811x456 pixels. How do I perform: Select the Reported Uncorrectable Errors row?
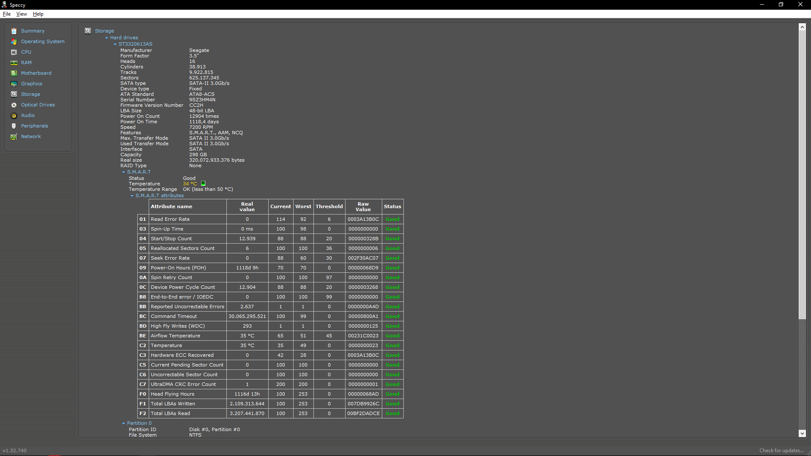click(x=270, y=307)
